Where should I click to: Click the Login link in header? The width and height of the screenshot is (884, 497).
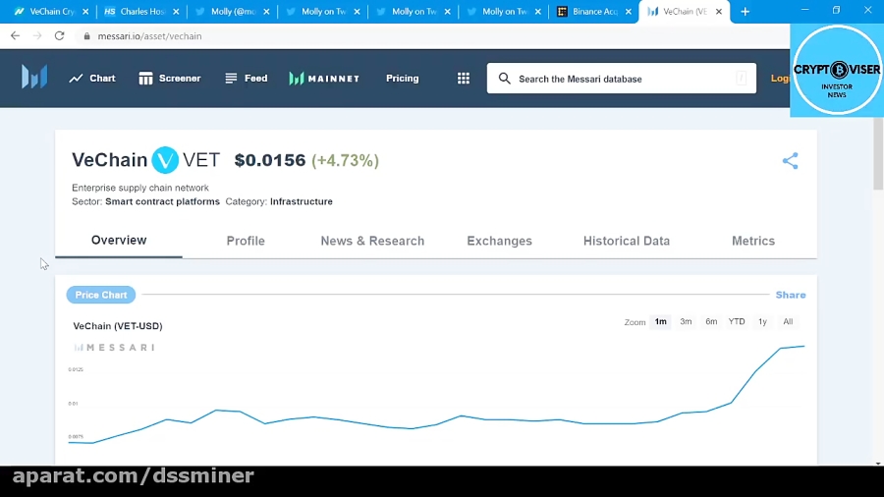(781, 79)
